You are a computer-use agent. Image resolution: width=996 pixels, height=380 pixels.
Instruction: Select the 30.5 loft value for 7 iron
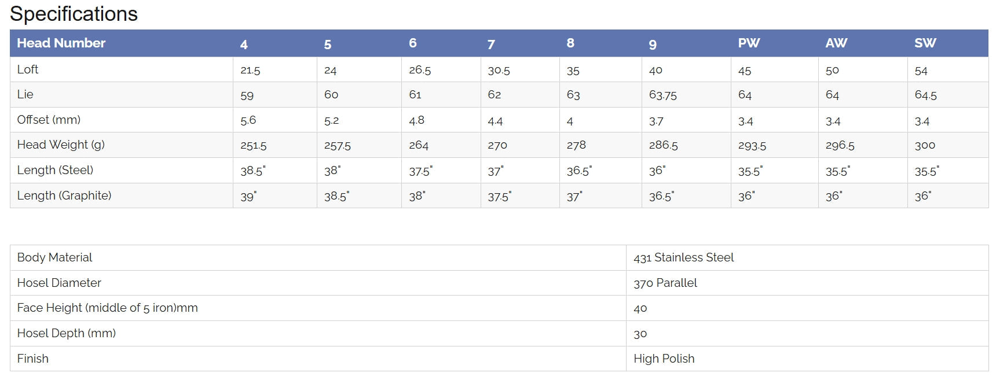tap(499, 71)
